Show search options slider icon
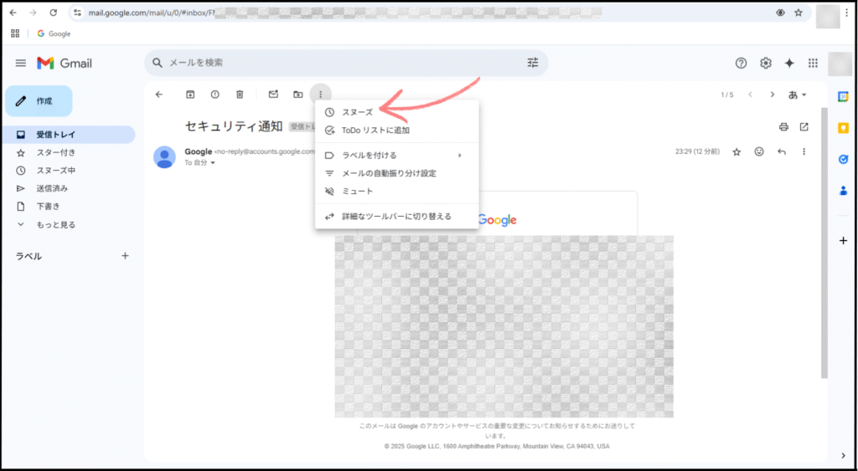 pos(533,63)
